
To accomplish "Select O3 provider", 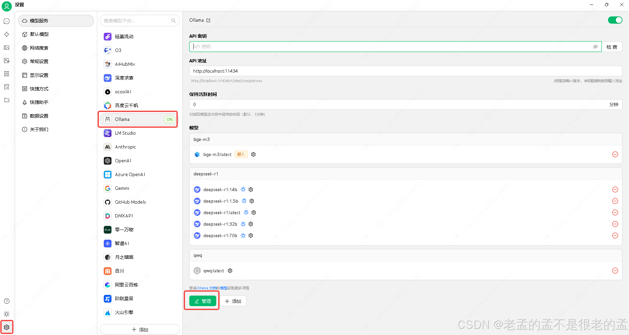I will click(x=140, y=50).
